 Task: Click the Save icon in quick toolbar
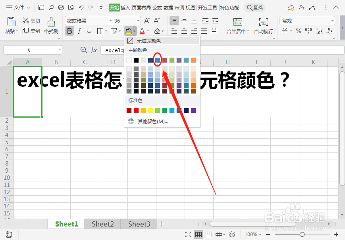(x=41, y=8)
